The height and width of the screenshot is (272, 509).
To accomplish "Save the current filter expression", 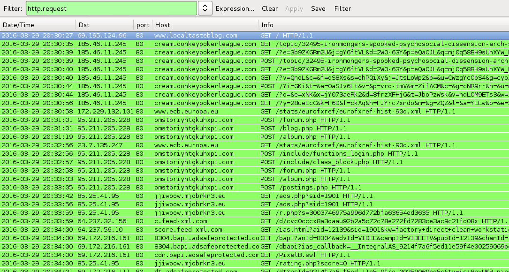I will coord(318,8).
